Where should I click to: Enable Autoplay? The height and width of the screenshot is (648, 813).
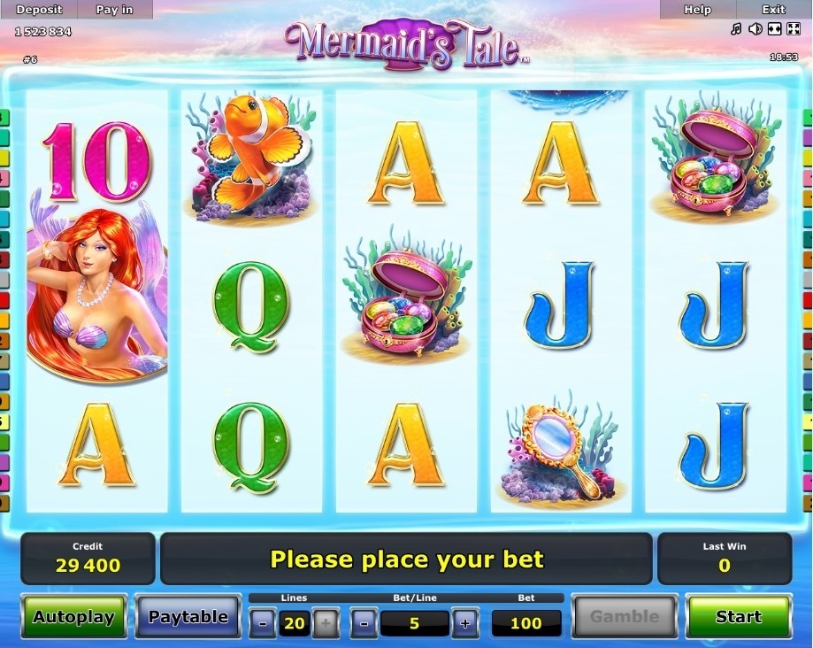pos(73,616)
